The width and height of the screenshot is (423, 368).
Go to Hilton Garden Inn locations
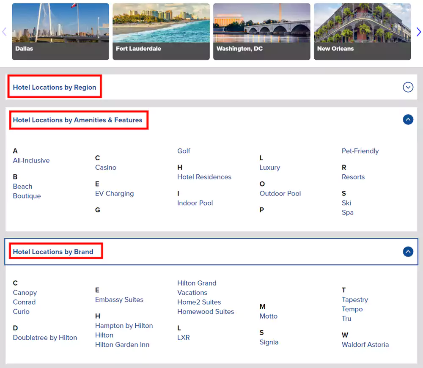(122, 345)
